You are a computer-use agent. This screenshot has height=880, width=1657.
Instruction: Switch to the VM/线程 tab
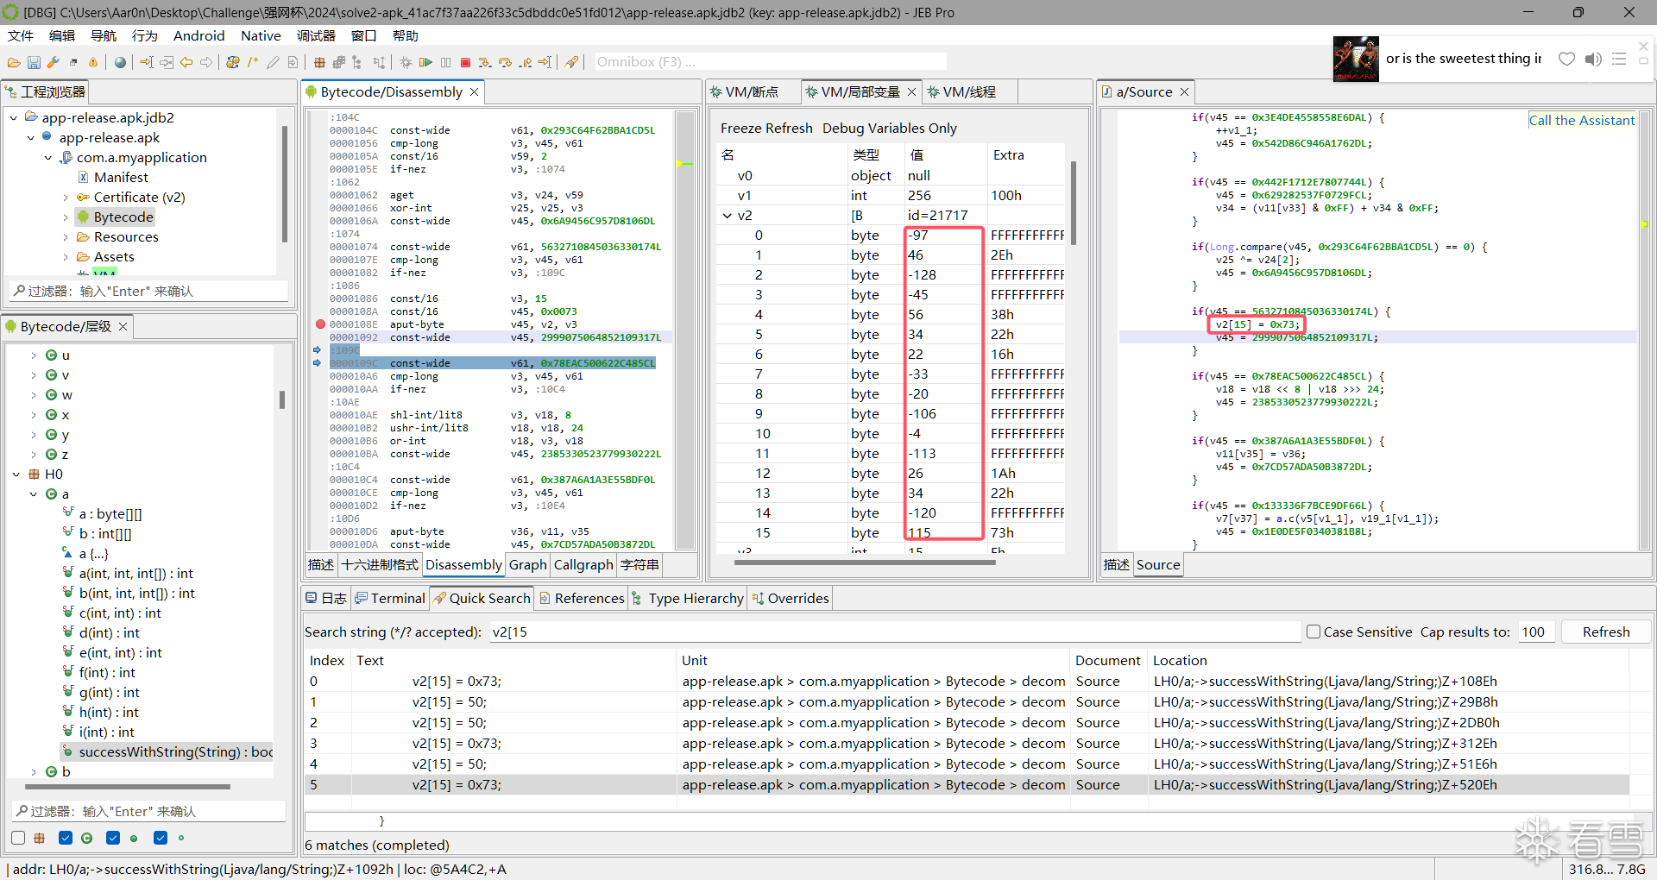click(x=968, y=92)
